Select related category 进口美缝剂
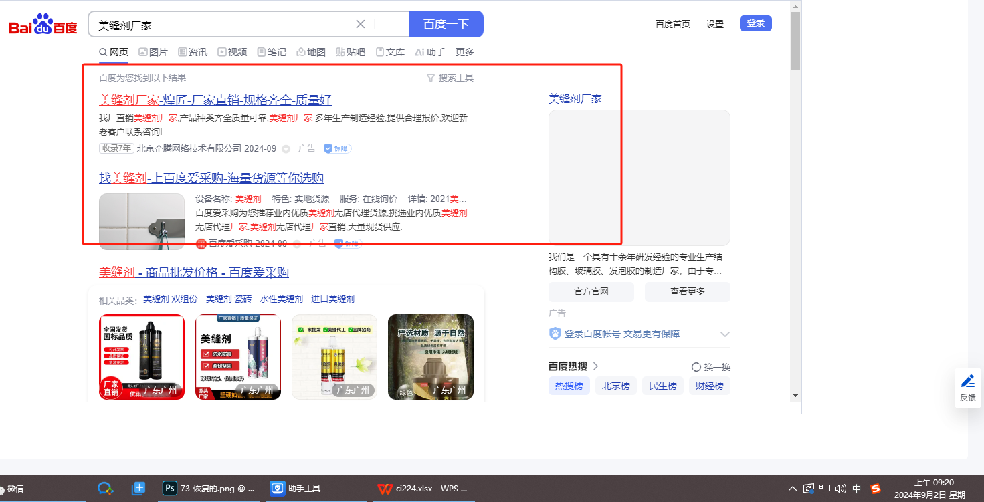This screenshot has height=502, width=984. coord(332,299)
